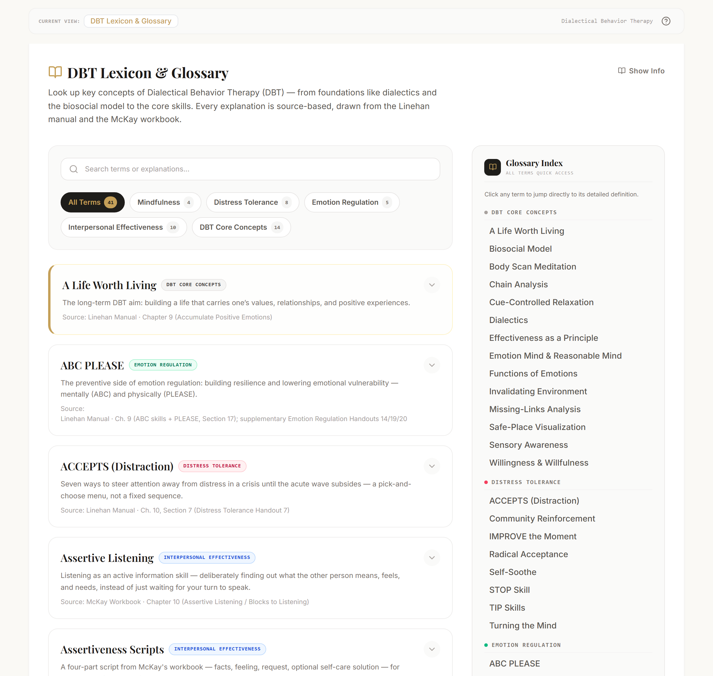
Task: Jump to Biosocial Model in index
Action: [520, 249]
